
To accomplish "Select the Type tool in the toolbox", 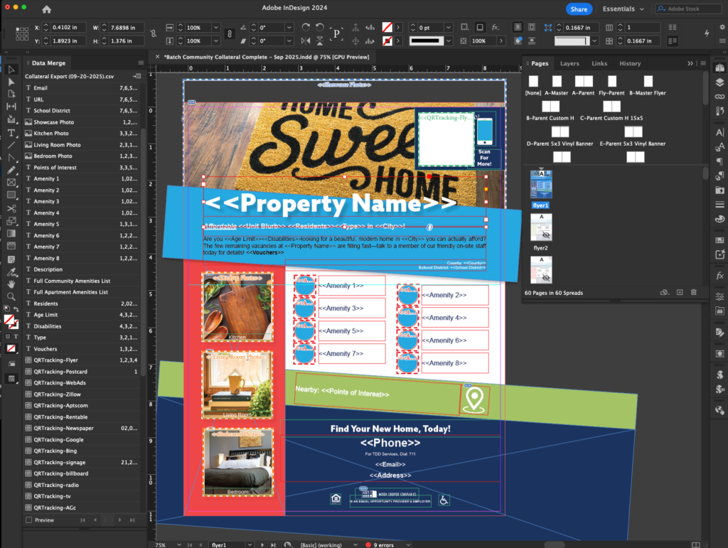I will (11, 133).
